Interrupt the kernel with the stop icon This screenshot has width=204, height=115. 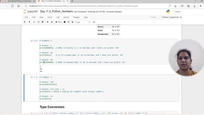(64, 22)
